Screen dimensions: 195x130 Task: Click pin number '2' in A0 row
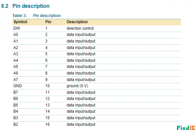pos(46,35)
